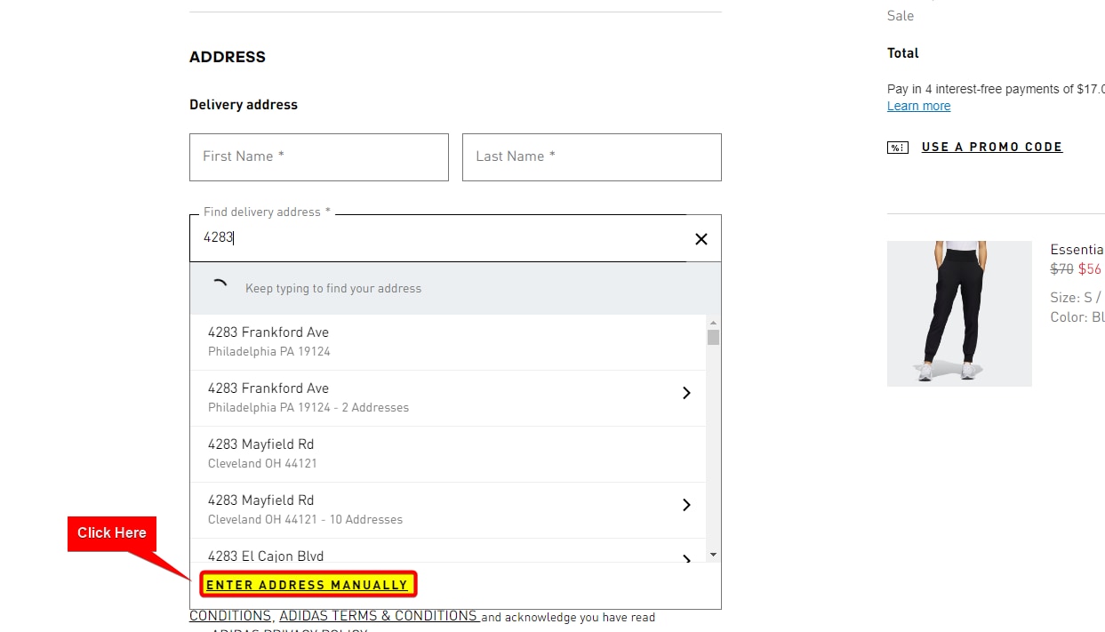This screenshot has height=632, width=1105.
Task: Click the Total label in order summary
Action: (903, 53)
